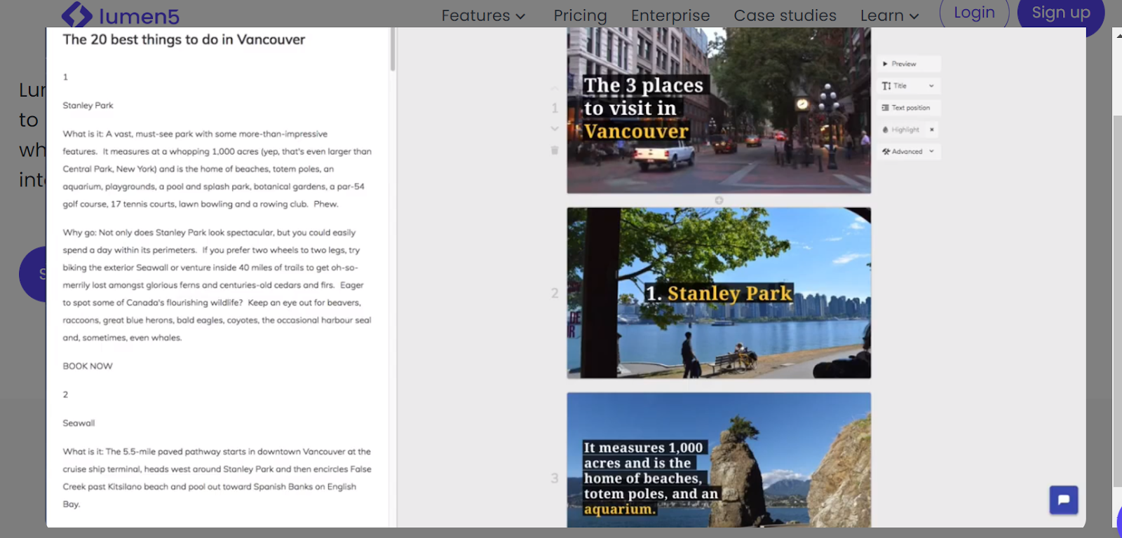This screenshot has height=538, width=1122.
Task: Remove highlight with the x icon
Action: point(932,130)
